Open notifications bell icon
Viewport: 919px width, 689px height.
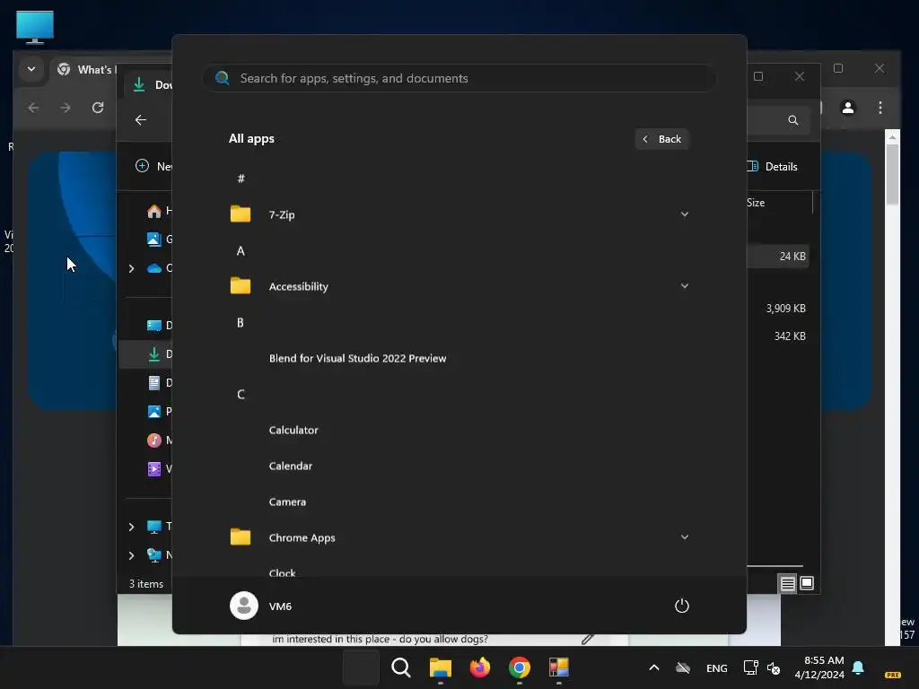(858, 667)
